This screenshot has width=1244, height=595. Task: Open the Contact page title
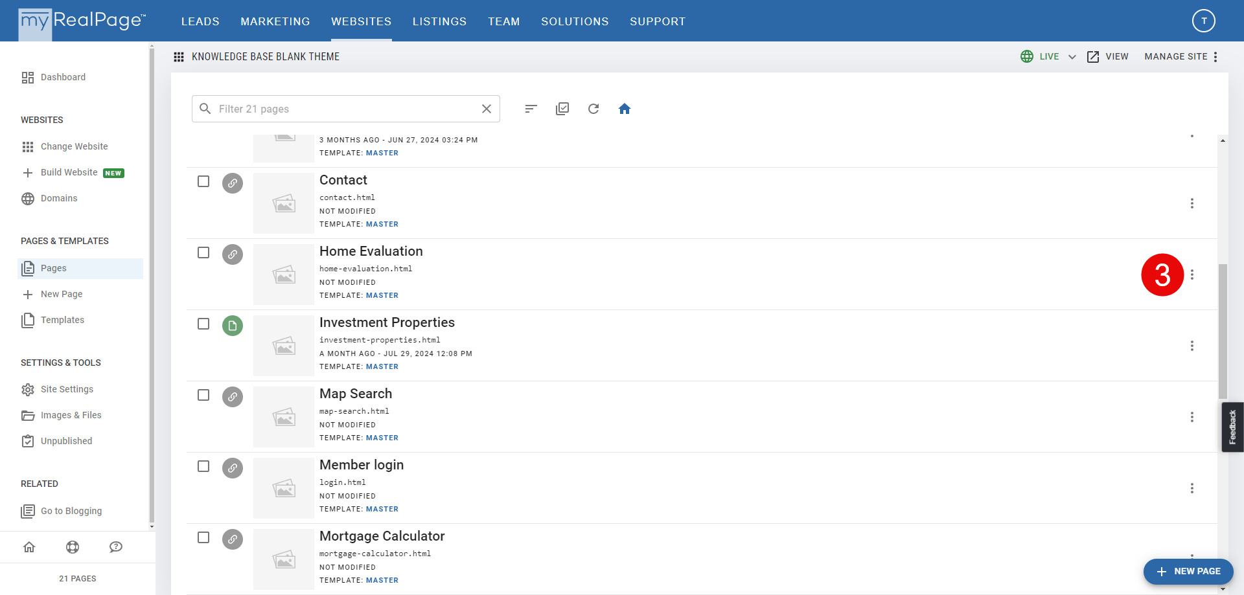(x=343, y=180)
